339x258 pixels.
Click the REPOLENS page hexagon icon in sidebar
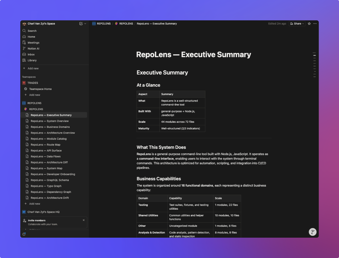[26, 109]
